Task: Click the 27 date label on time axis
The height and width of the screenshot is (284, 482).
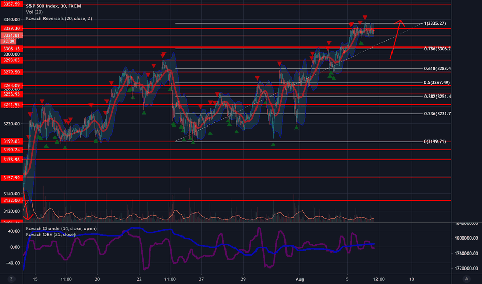Action: [x=201, y=279]
